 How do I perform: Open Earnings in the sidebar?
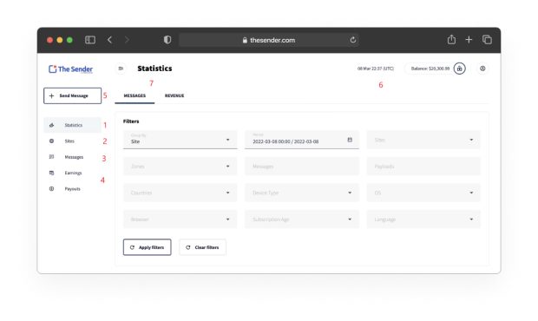tap(72, 173)
